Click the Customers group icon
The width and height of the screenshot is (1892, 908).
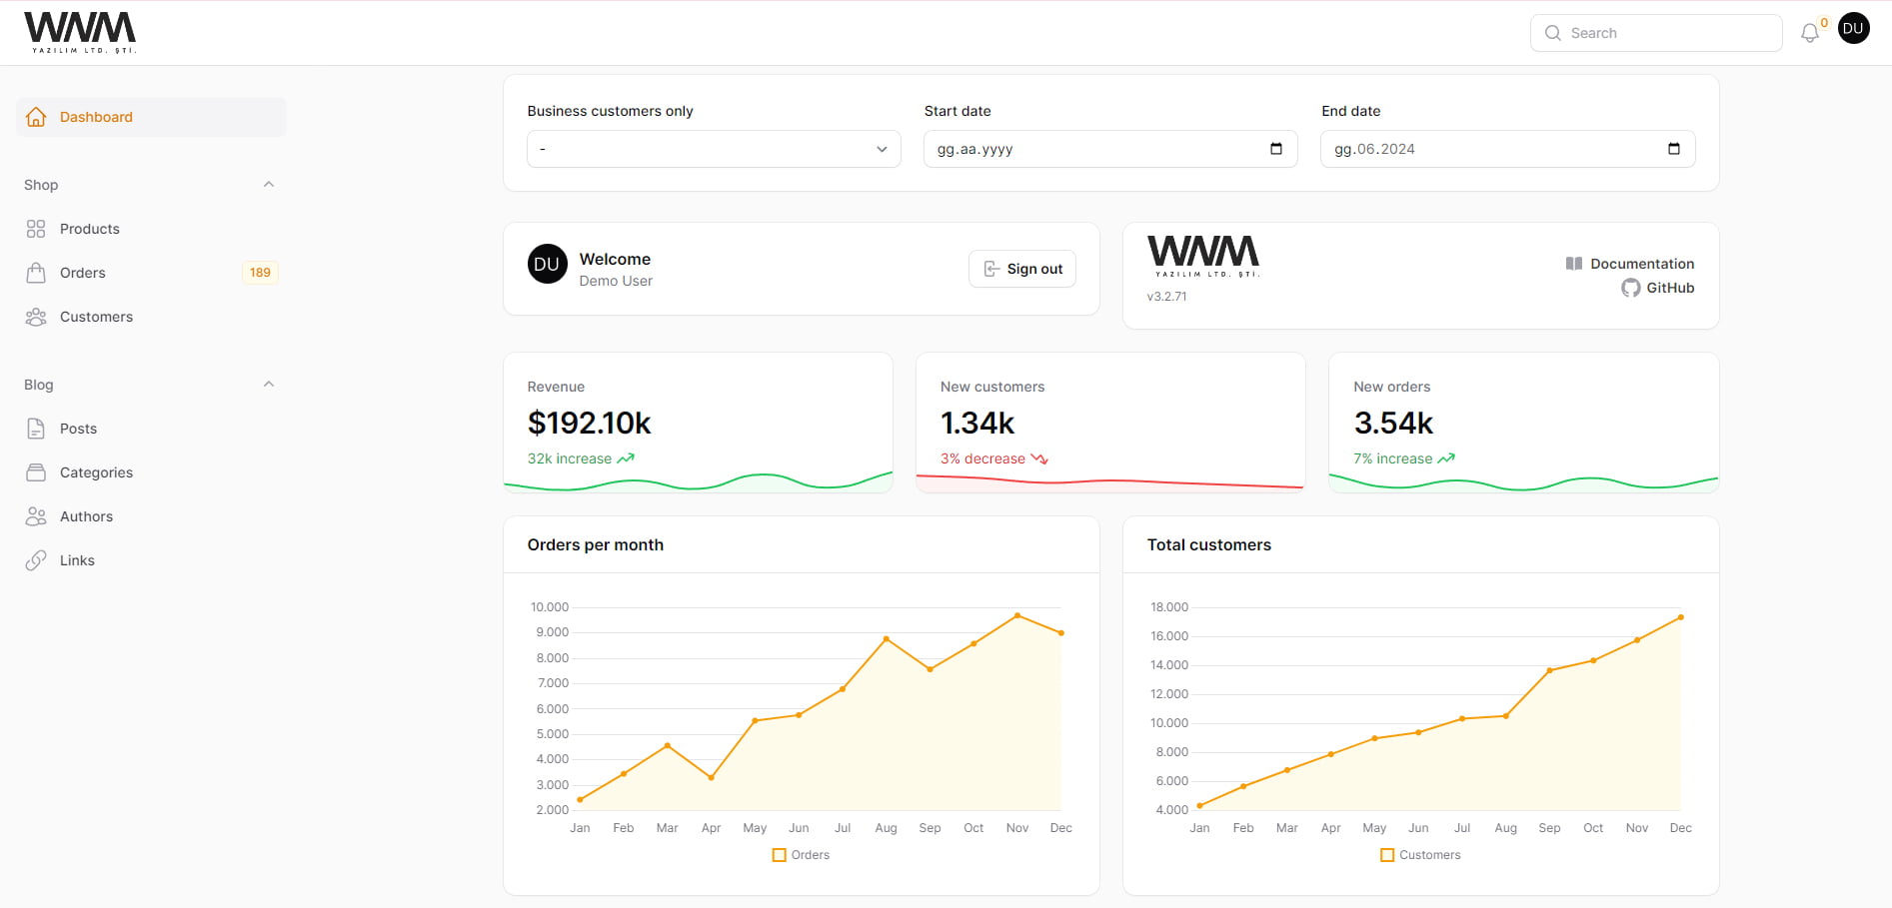click(36, 317)
